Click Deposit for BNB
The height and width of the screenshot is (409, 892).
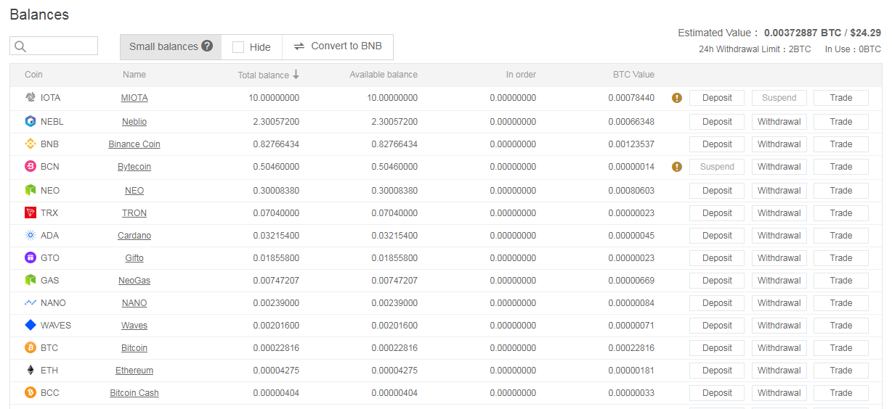tap(717, 144)
